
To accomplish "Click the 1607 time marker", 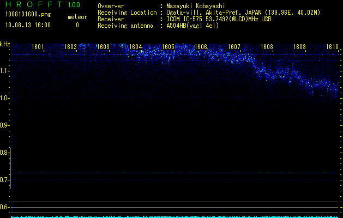I will coord(234,47).
